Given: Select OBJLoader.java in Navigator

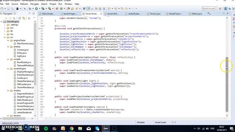Looking at the screenshot, I should click(24, 84).
